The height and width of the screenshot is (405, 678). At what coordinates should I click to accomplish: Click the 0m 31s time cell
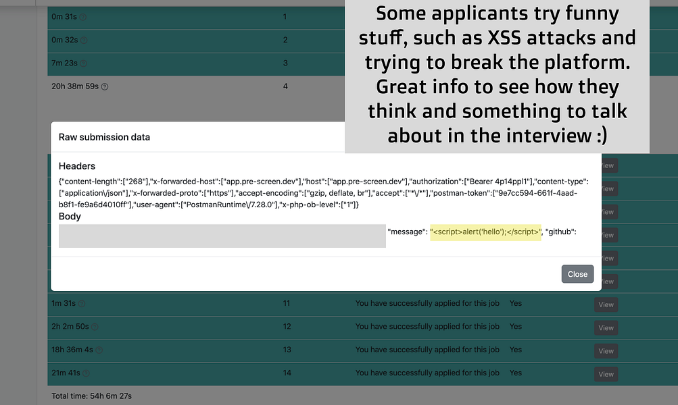click(64, 17)
